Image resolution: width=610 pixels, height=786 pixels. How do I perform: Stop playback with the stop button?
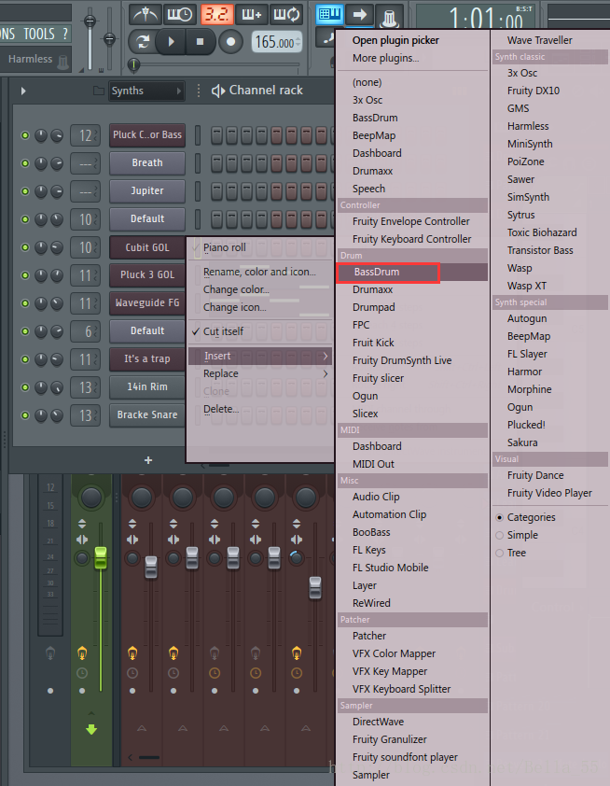click(201, 42)
